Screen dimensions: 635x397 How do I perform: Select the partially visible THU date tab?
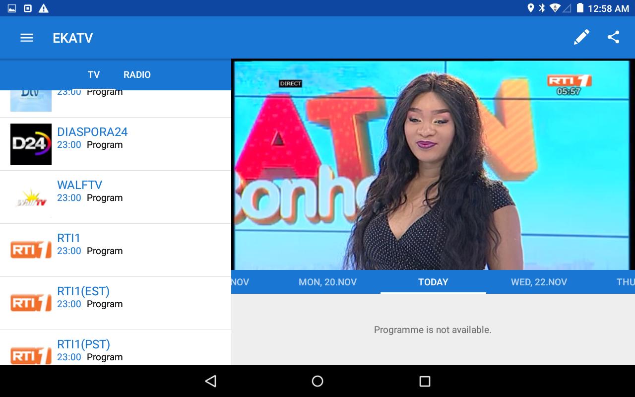coord(625,282)
